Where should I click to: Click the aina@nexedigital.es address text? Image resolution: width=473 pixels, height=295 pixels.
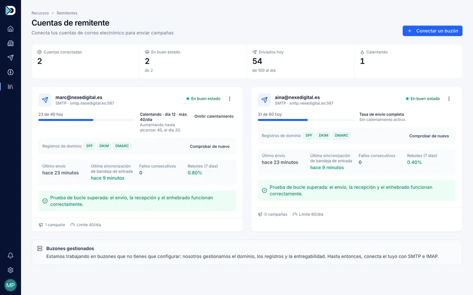pos(297,97)
